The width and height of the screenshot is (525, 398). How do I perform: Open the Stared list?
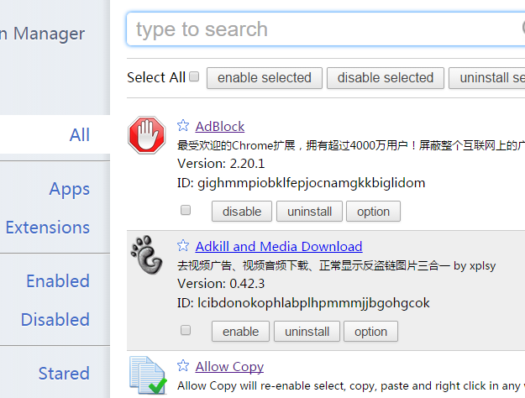pyautogui.click(x=64, y=373)
